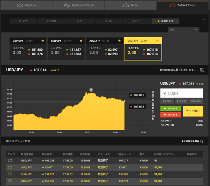This screenshot has width=210, height=186.
Task: Click the red down arrow on AUD/JPY card
Action: [x=106, y=54]
